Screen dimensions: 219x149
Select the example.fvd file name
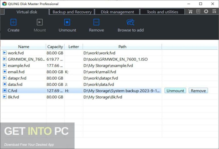tap(19, 65)
